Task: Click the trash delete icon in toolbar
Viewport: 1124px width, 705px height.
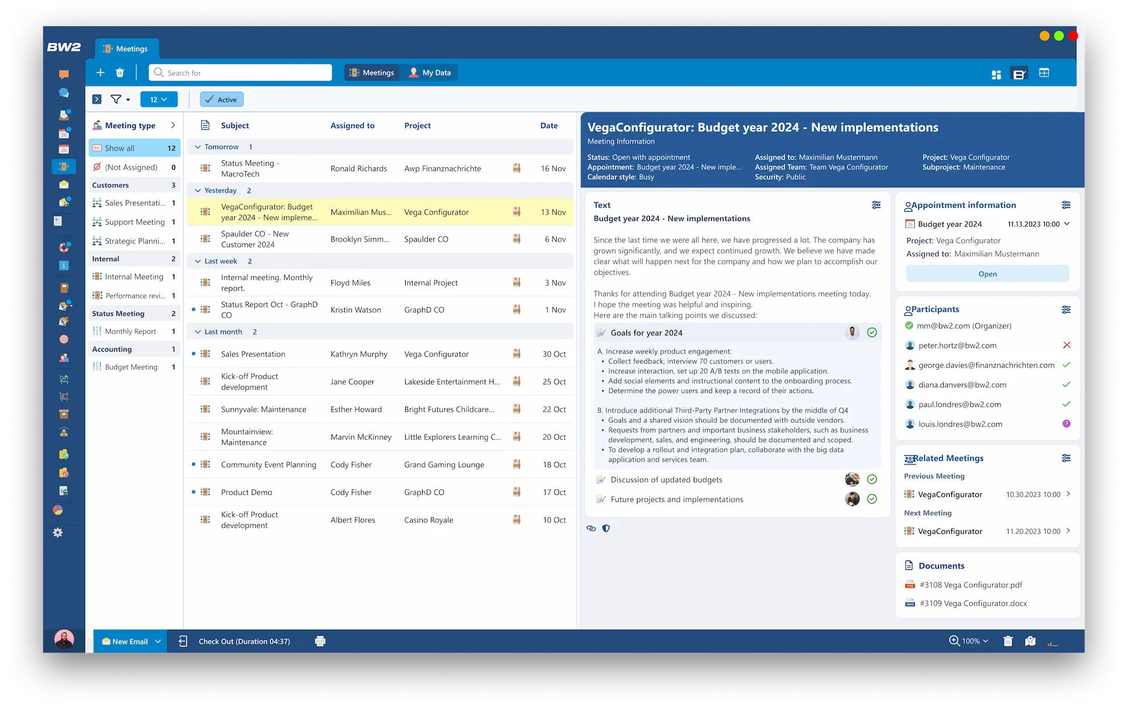Action: (x=119, y=73)
